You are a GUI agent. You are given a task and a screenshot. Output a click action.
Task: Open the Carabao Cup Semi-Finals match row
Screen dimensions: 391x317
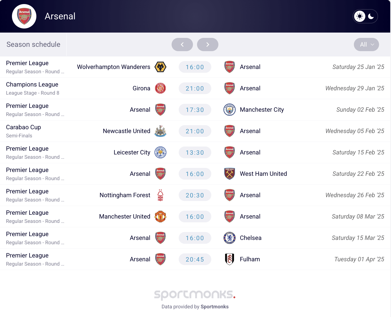[x=195, y=131]
